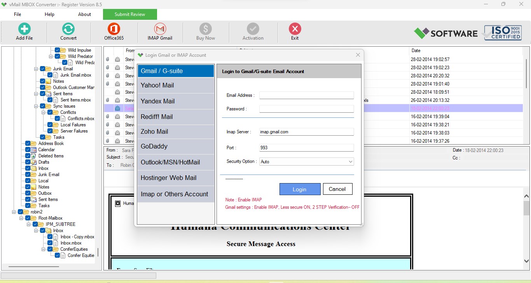
Task: Click envelope icon of 16-02-2014 19:39:04 email
Action: [x=117, y=117]
